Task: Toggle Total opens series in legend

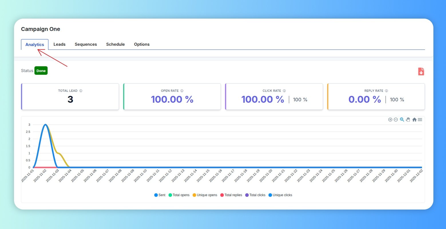Action: pos(179,195)
